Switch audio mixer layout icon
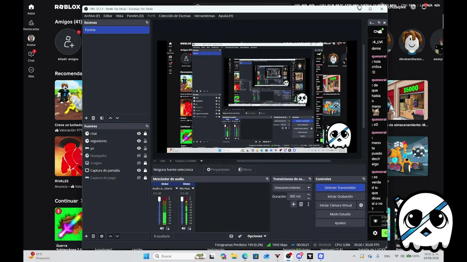The height and width of the screenshot is (262, 467). (x=231, y=236)
